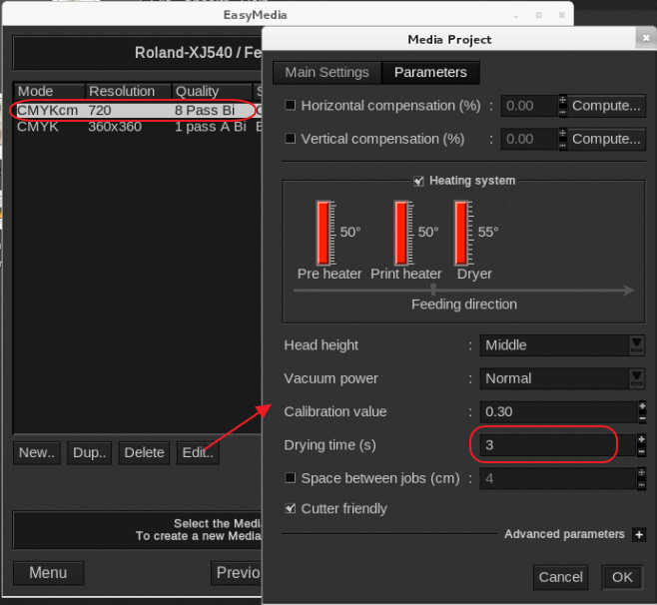Screen dimensions: 657x605
Task: Click the Pre heater thermometer gauge
Action: tap(324, 233)
